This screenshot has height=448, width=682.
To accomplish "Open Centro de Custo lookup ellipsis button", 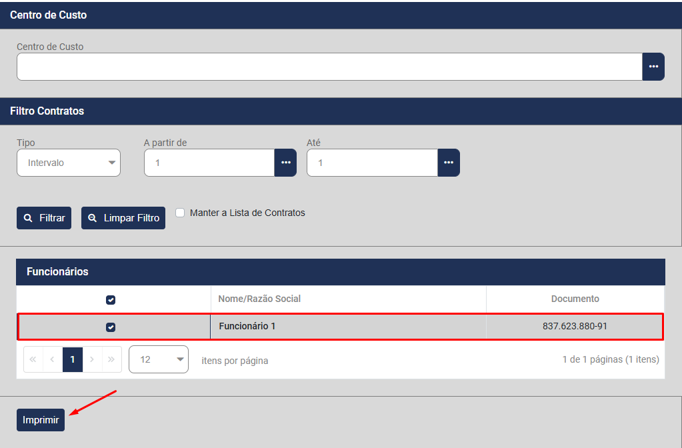I will click(653, 67).
